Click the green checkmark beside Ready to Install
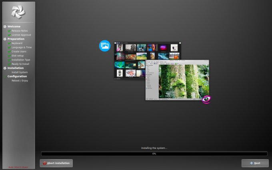Viewport: 272px width, 170px height. (x=9, y=64)
